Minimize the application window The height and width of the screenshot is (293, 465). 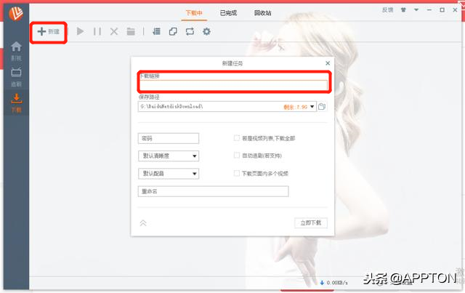pos(429,9)
